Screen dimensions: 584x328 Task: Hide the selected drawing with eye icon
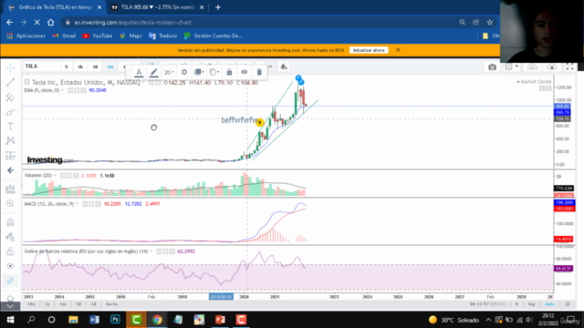tap(245, 72)
